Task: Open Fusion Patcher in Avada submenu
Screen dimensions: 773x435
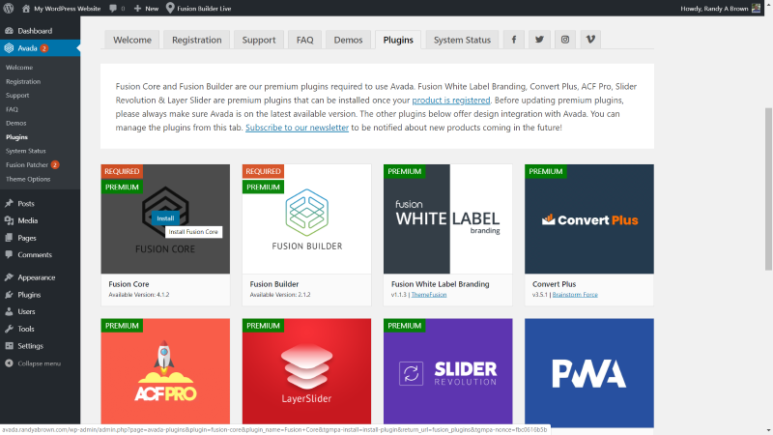Action: pyautogui.click(x=27, y=164)
